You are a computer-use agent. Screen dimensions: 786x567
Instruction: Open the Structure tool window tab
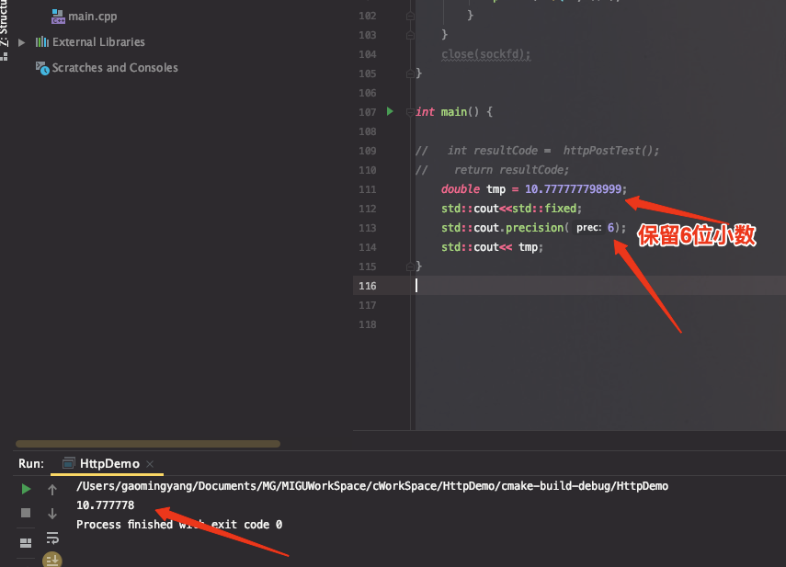pyautogui.click(x=4, y=25)
